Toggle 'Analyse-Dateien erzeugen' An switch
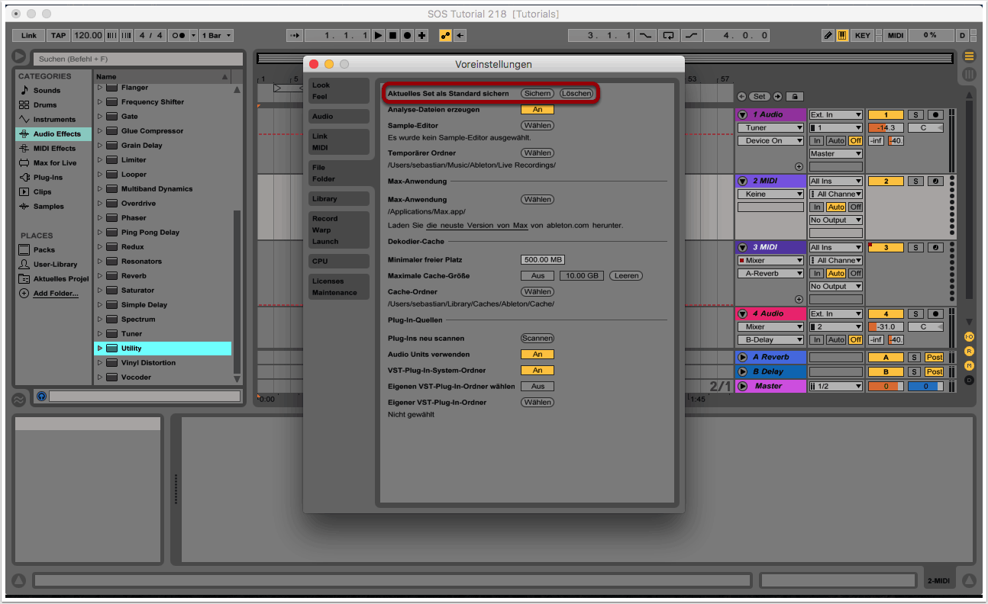 538,110
